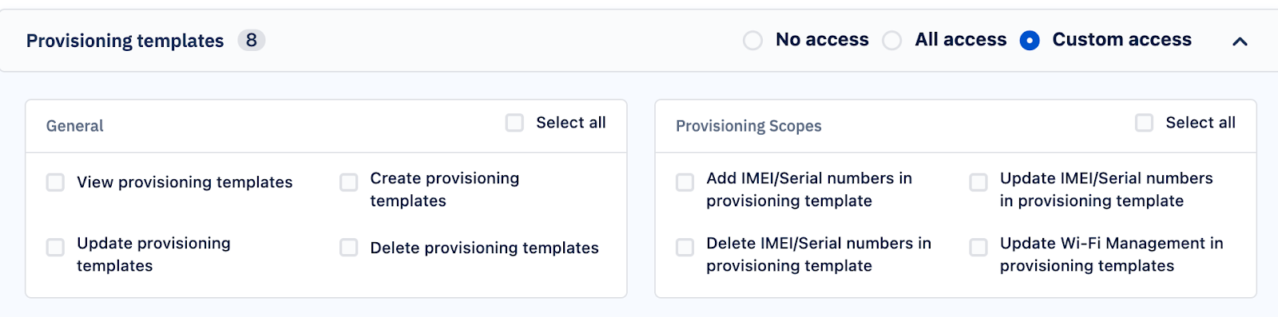Click the Provisioning Scopes panel heading
This screenshot has height=317, width=1278.
tap(748, 126)
